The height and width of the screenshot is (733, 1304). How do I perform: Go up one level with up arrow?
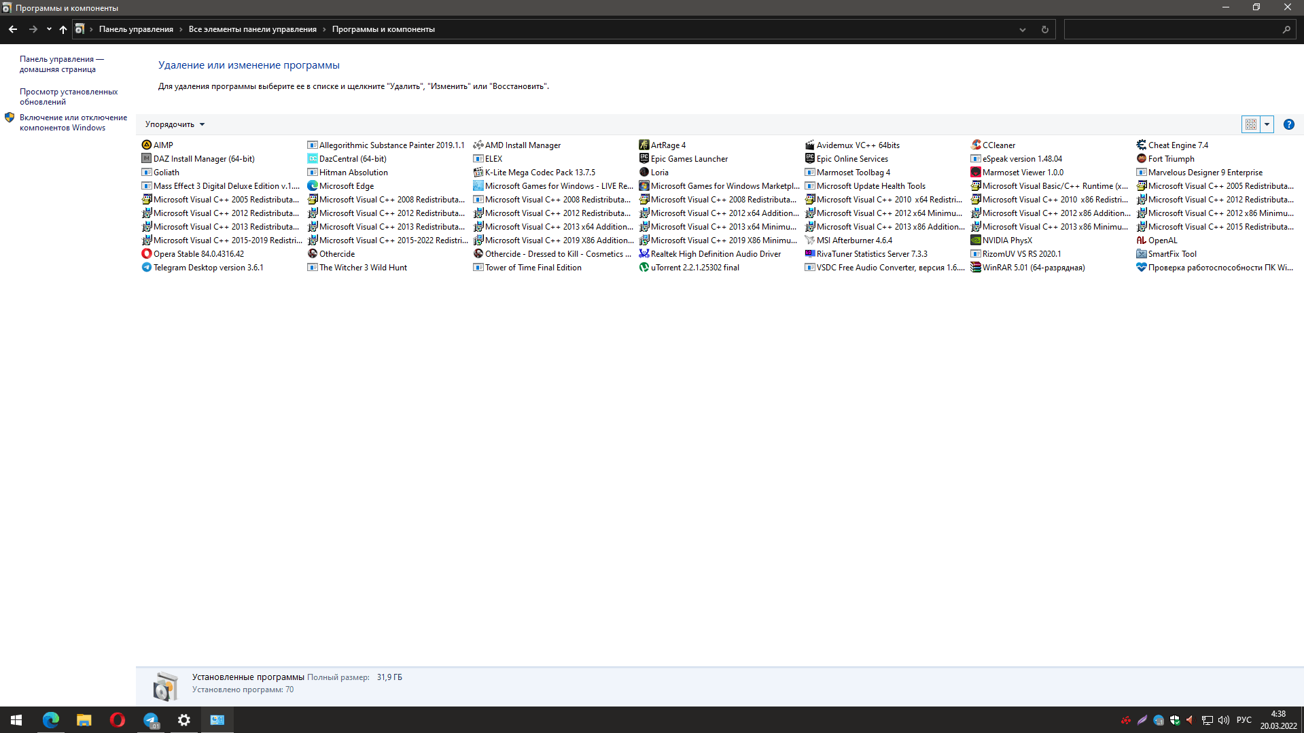pyautogui.click(x=63, y=29)
